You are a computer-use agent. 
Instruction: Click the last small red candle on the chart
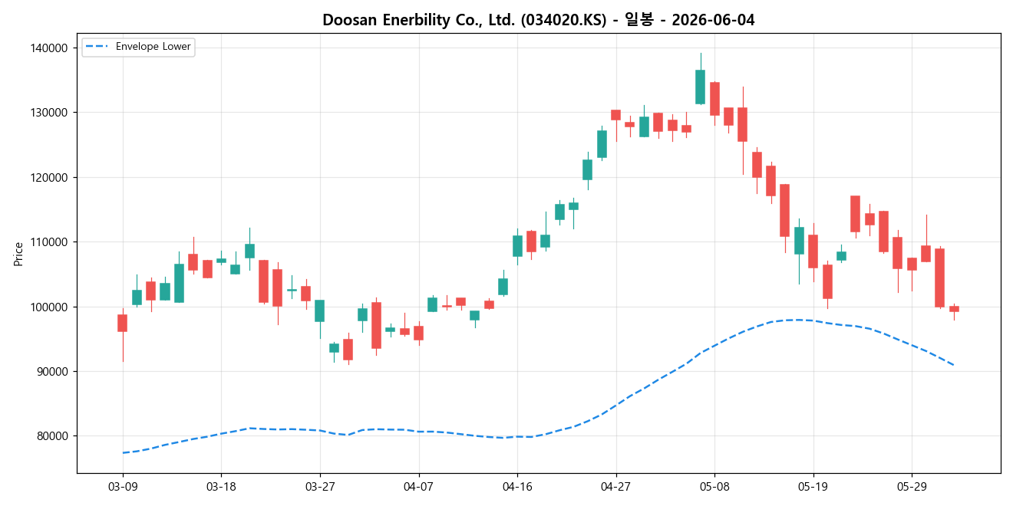tap(954, 309)
